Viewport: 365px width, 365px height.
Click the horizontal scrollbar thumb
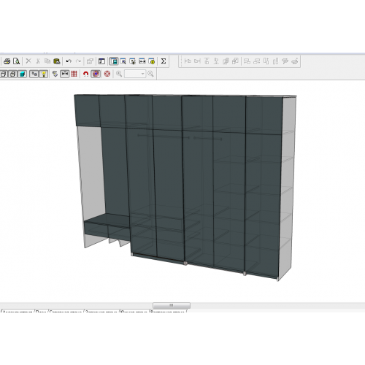click(172, 305)
